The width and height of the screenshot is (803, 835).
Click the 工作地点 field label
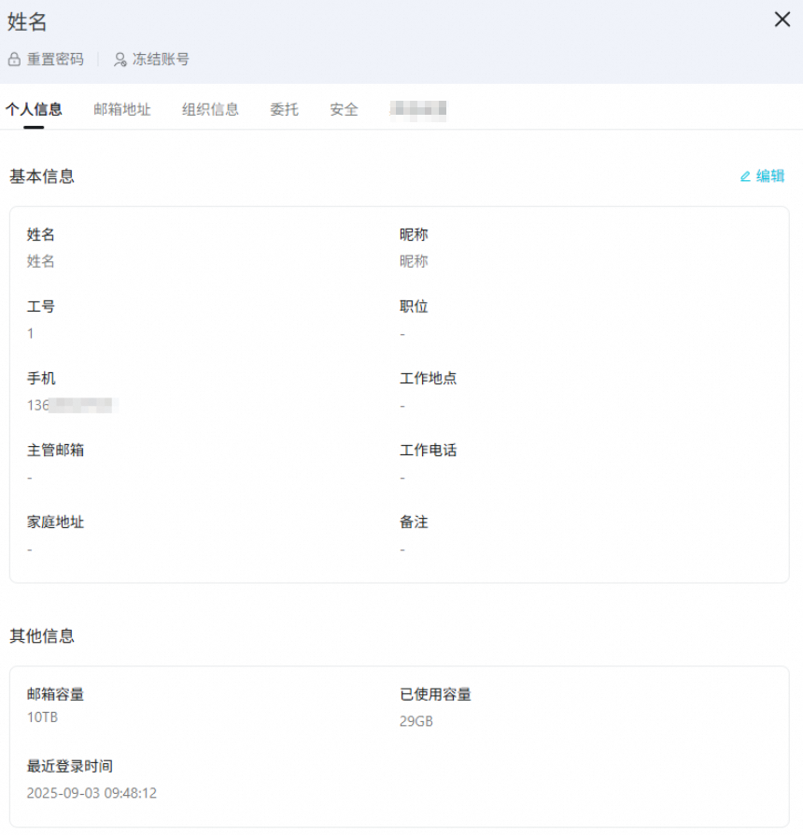click(x=429, y=379)
